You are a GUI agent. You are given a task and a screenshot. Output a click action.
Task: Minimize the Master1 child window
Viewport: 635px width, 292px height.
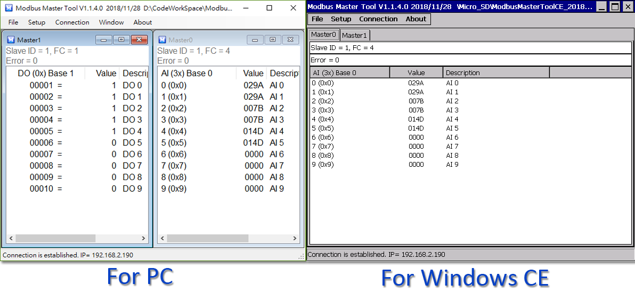tap(104, 39)
